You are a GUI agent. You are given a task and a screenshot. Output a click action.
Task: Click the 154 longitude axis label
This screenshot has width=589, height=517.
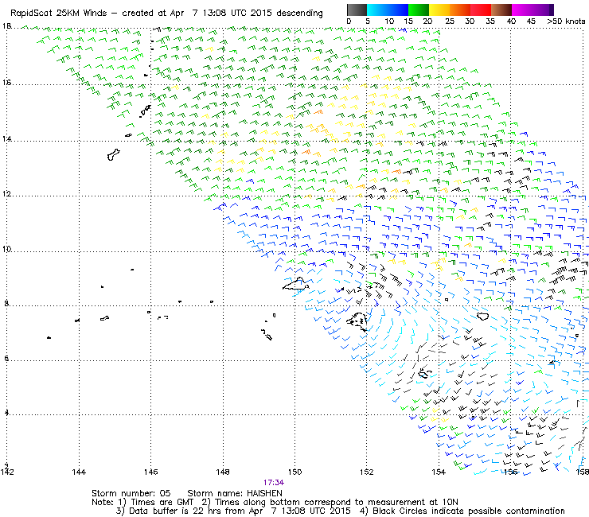pos(439,472)
